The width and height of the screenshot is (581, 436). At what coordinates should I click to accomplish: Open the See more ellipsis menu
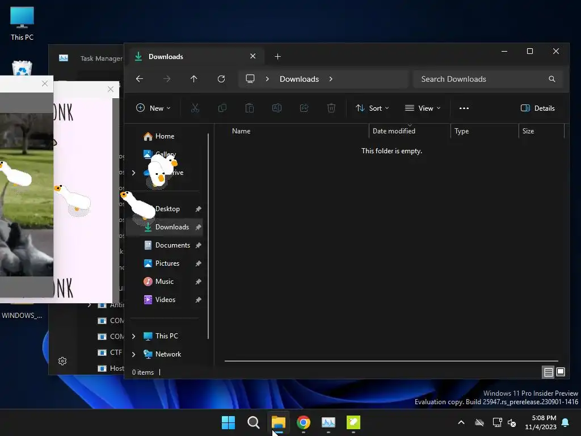tap(464, 108)
